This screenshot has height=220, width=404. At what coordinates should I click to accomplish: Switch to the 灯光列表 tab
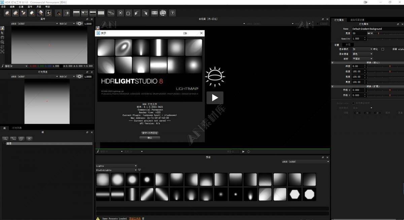point(17,128)
